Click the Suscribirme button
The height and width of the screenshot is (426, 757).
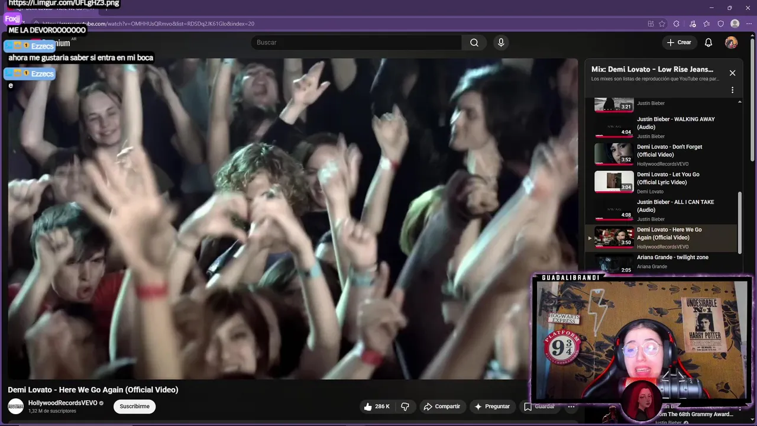(135, 406)
